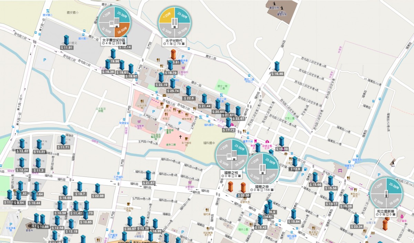Click the $12.19 price tag
The height and width of the screenshot is (243, 414).
coord(71,231)
